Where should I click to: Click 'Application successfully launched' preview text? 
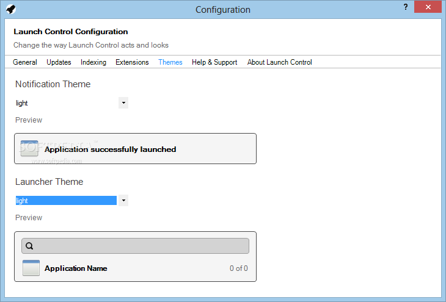pos(111,149)
